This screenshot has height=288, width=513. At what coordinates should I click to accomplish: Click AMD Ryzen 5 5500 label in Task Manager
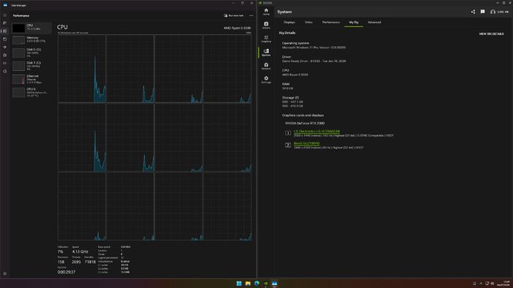click(x=237, y=28)
